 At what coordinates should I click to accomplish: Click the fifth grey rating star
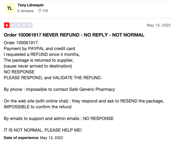coord(30,25)
